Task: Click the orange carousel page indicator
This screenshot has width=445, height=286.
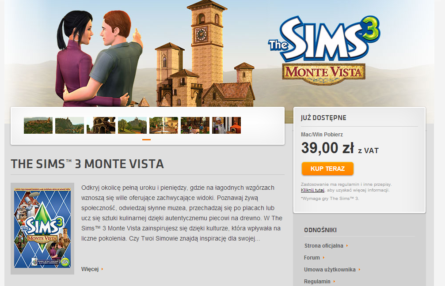Action: [146, 140]
